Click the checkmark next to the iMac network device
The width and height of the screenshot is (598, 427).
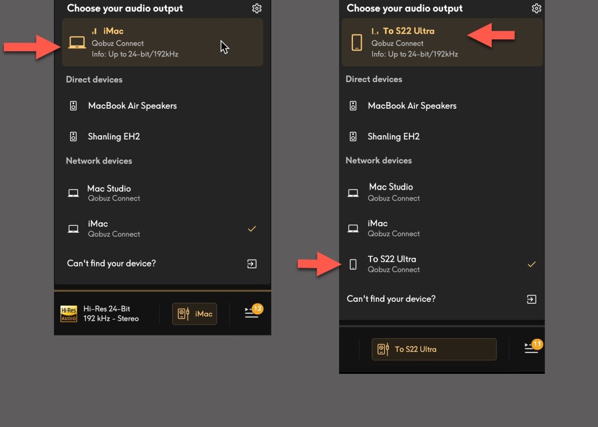[x=252, y=229]
